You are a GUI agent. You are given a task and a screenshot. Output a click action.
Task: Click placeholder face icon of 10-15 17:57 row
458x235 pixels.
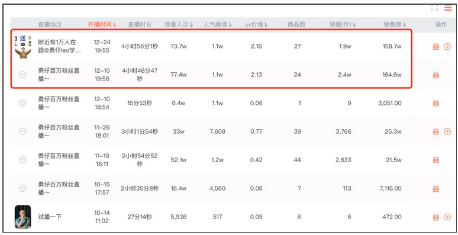click(x=22, y=188)
